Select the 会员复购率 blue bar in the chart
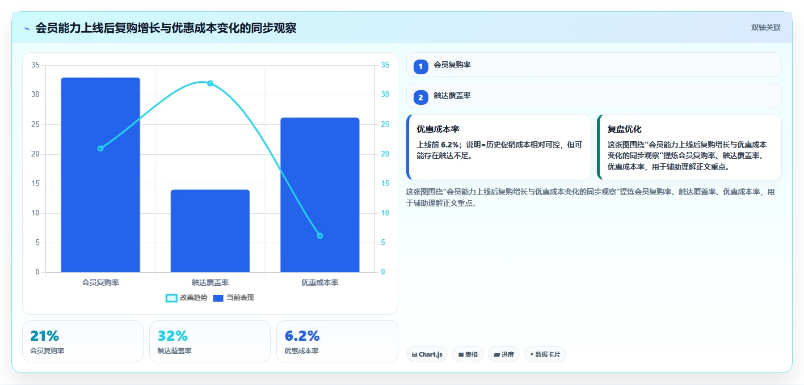This screenshot has width=804, height=385. [100, 175]
